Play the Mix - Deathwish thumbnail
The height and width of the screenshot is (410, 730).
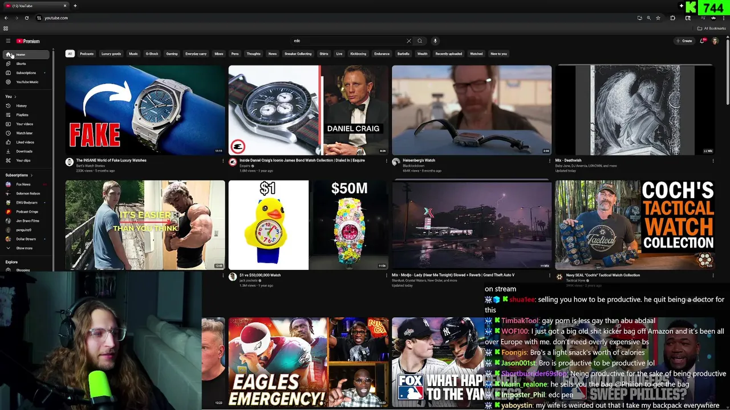[x=635, y=110]
